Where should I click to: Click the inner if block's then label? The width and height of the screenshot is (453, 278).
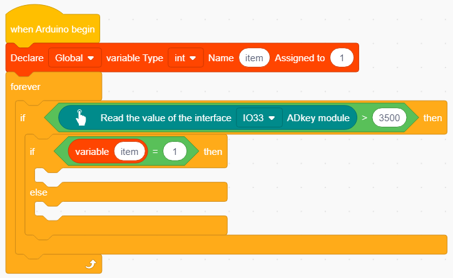coord(213,152)
